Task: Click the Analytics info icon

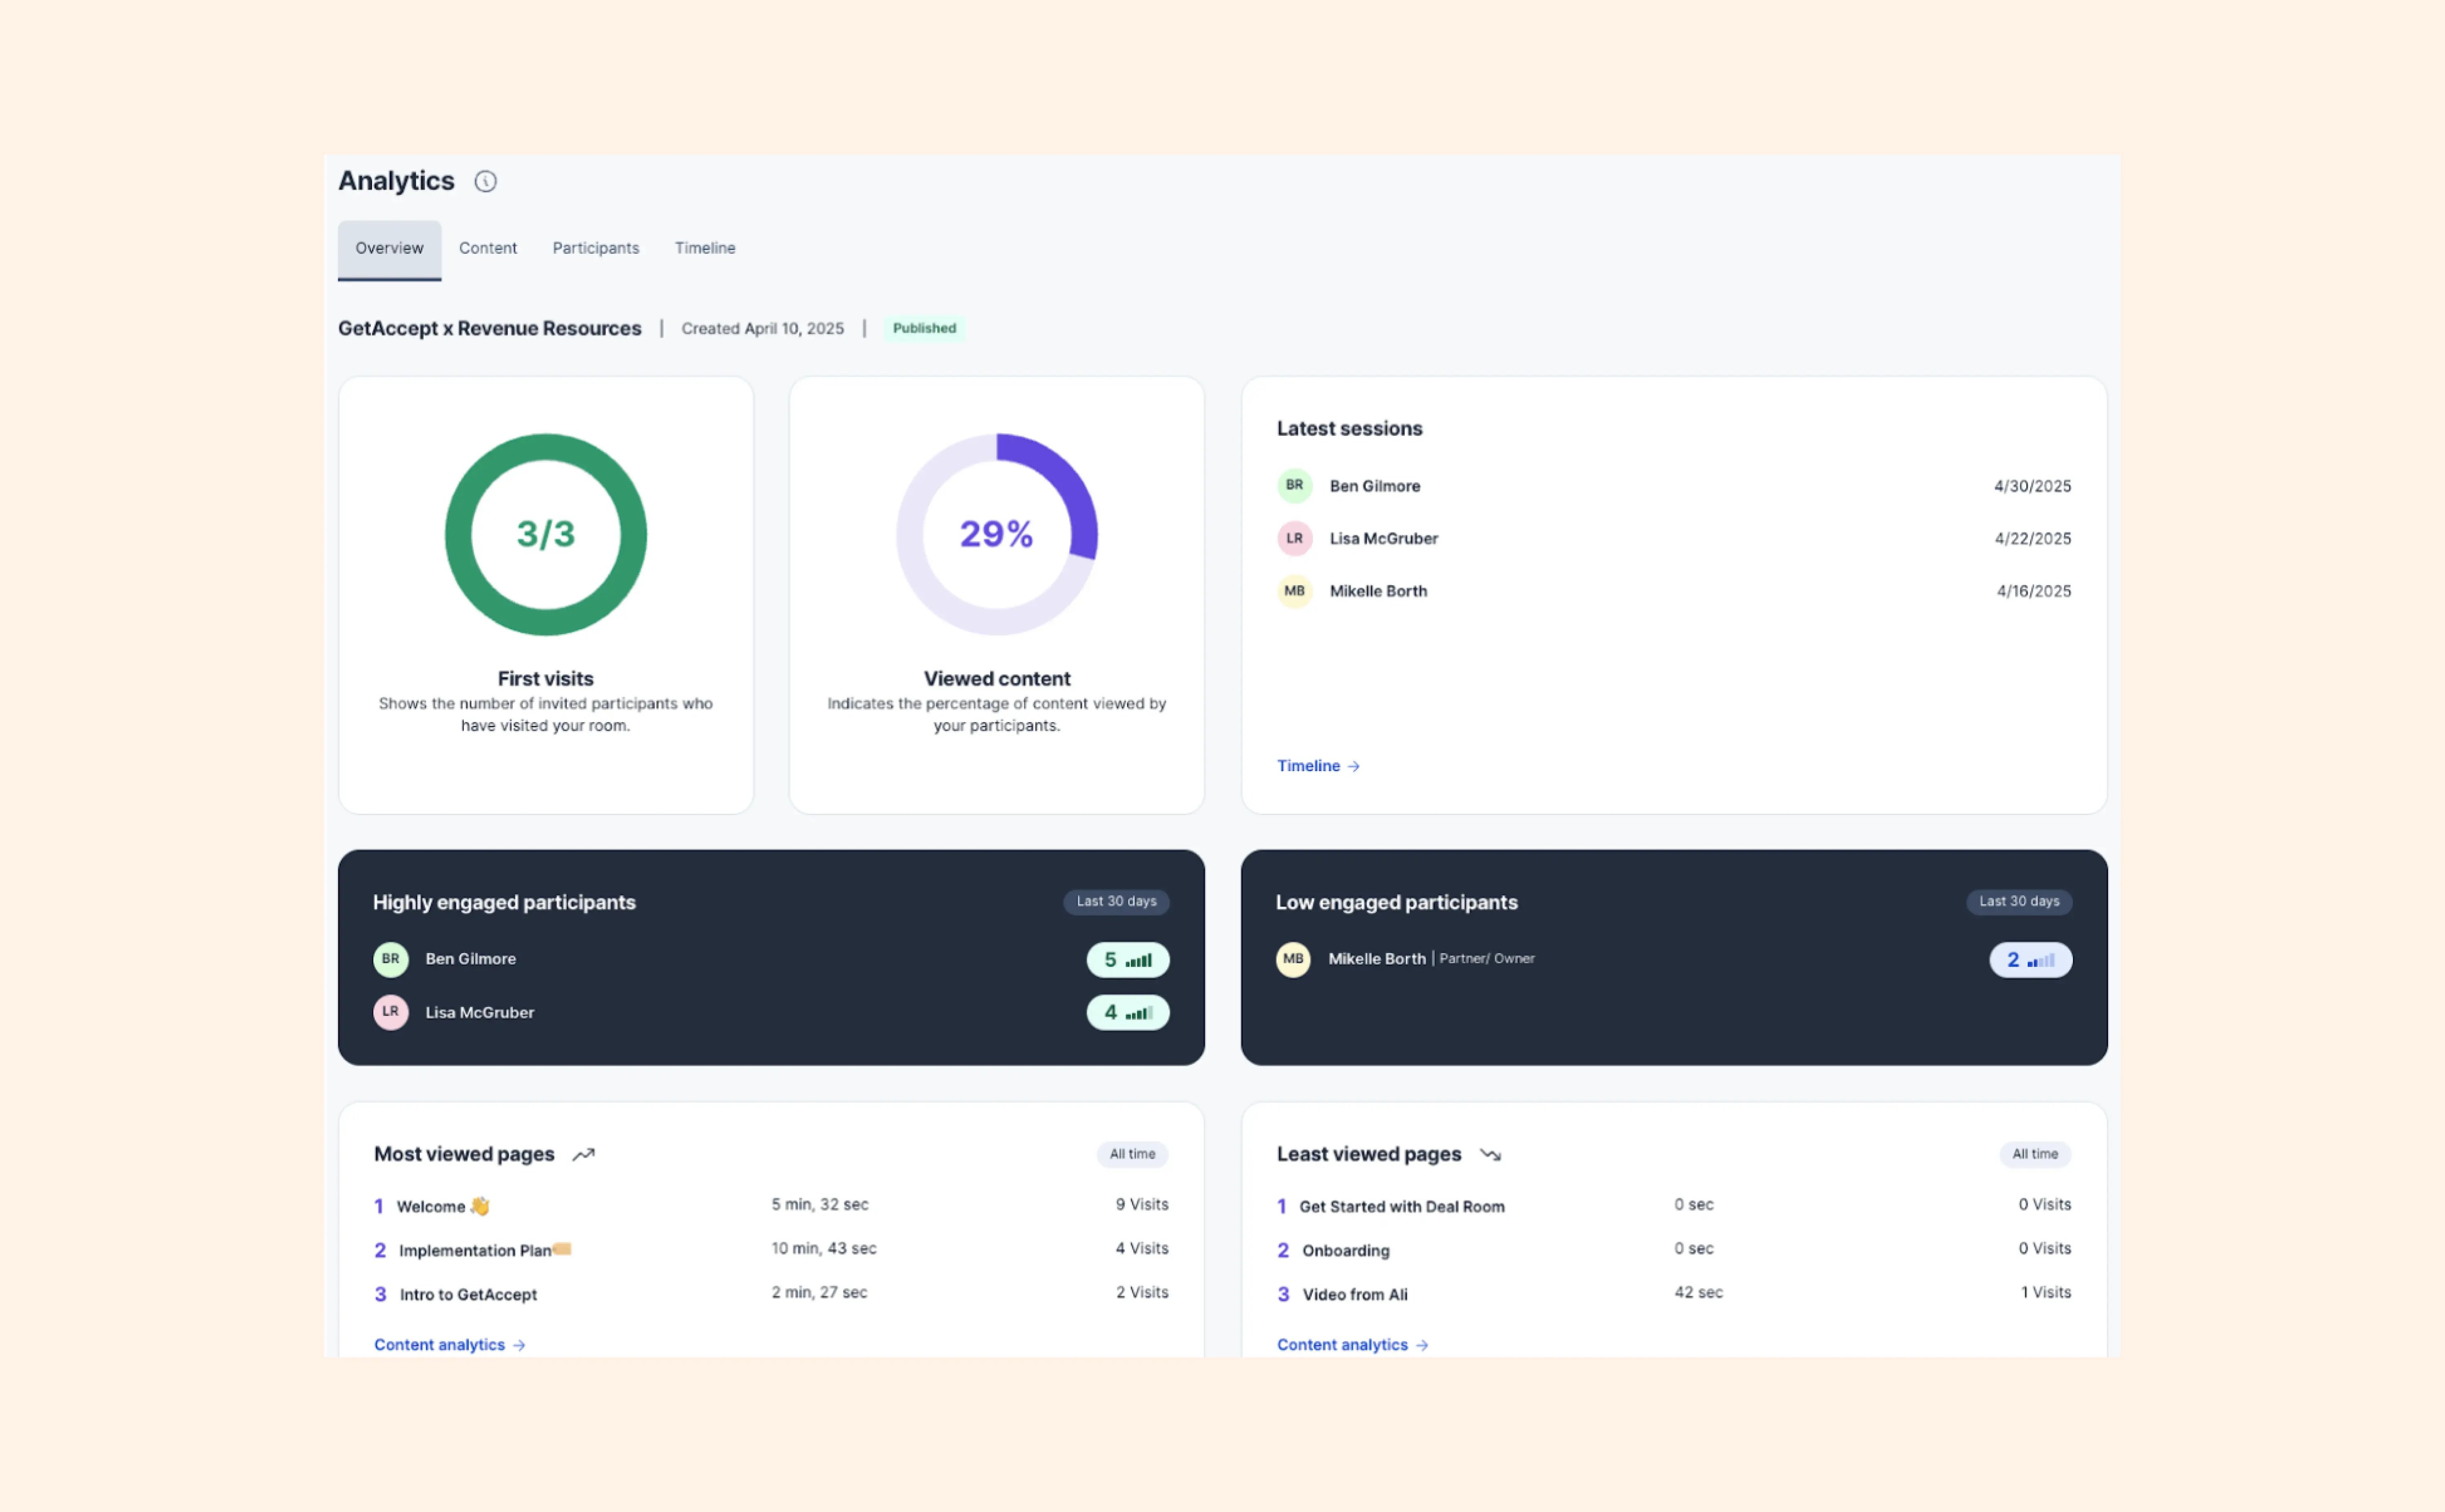Action: pyautogui.click(x=485, y=181)
